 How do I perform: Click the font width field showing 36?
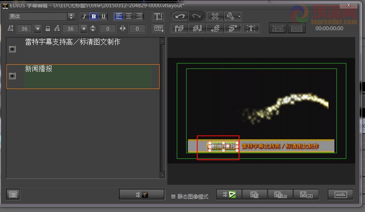point(70,29)
